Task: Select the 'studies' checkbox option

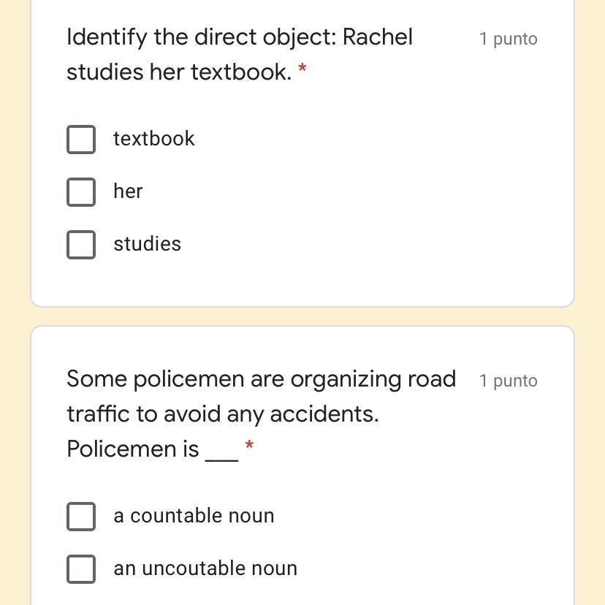Action: 81,245
